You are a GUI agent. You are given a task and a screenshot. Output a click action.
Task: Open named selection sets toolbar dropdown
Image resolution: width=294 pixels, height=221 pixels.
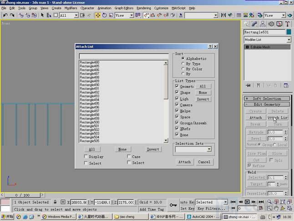coord(216,15)
